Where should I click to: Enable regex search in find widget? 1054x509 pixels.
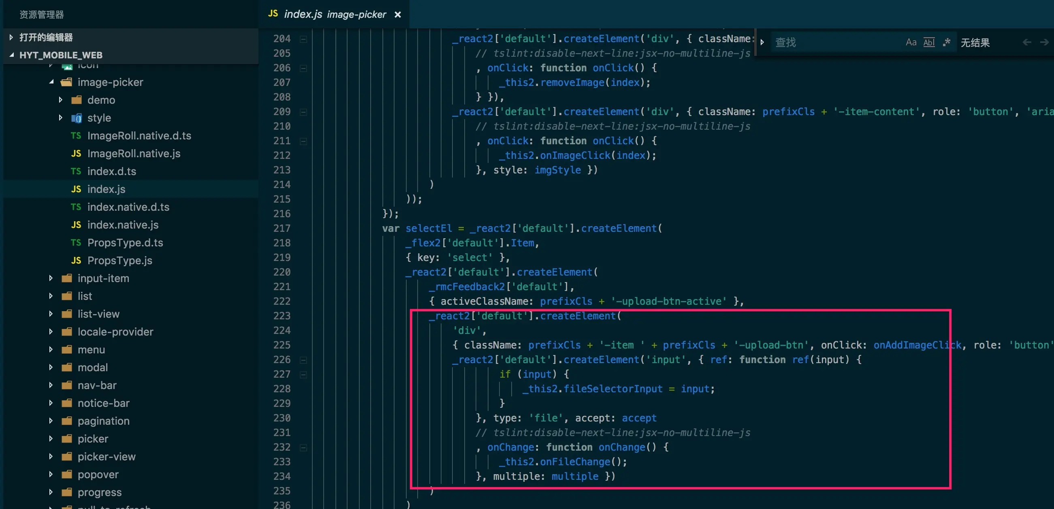pos(946,42)
